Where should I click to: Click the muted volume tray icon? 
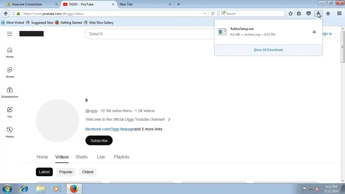pyautogui.click(x=318, y=189)
